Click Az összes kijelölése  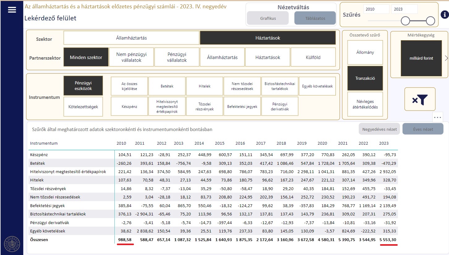129,86
